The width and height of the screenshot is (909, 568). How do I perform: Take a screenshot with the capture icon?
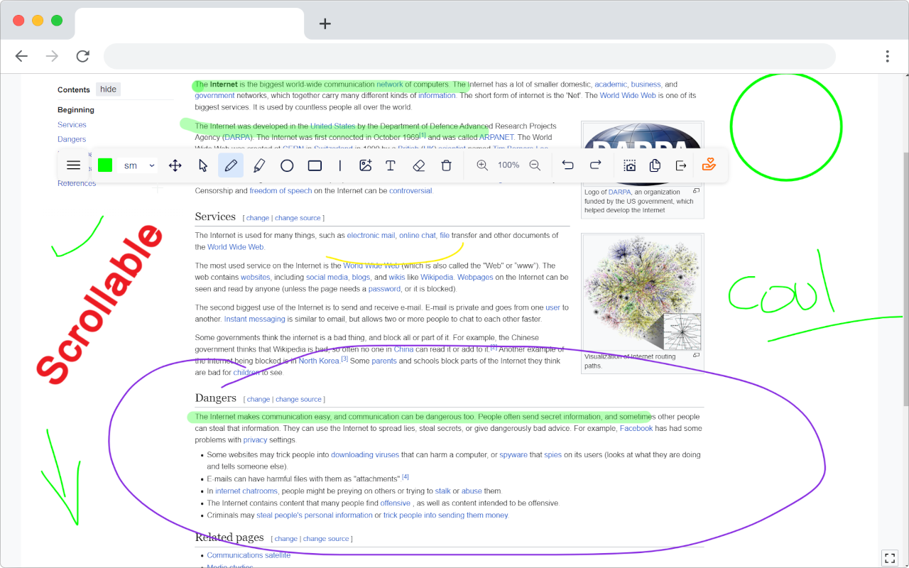629,165
